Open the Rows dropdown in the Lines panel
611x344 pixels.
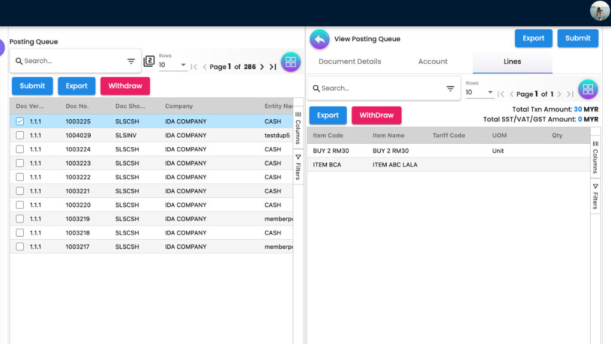click(x=489, y=94)
